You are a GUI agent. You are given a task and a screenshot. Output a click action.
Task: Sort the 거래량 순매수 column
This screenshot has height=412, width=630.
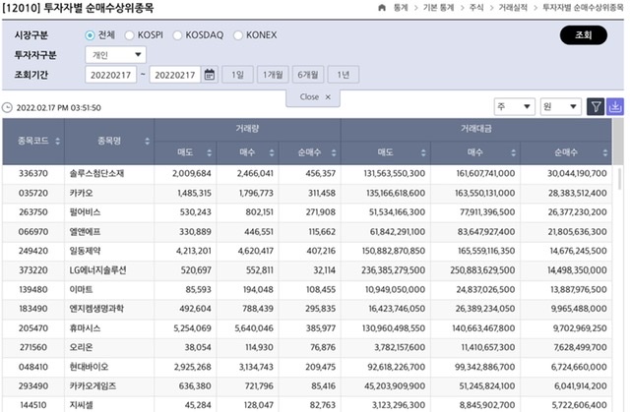[x=332, y=152]
